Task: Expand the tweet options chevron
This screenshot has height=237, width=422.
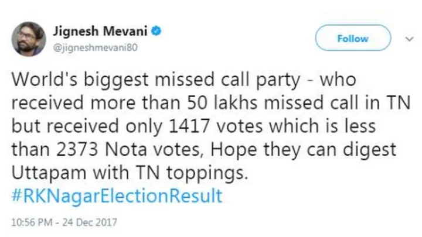Action: click(x=409, y=39)
